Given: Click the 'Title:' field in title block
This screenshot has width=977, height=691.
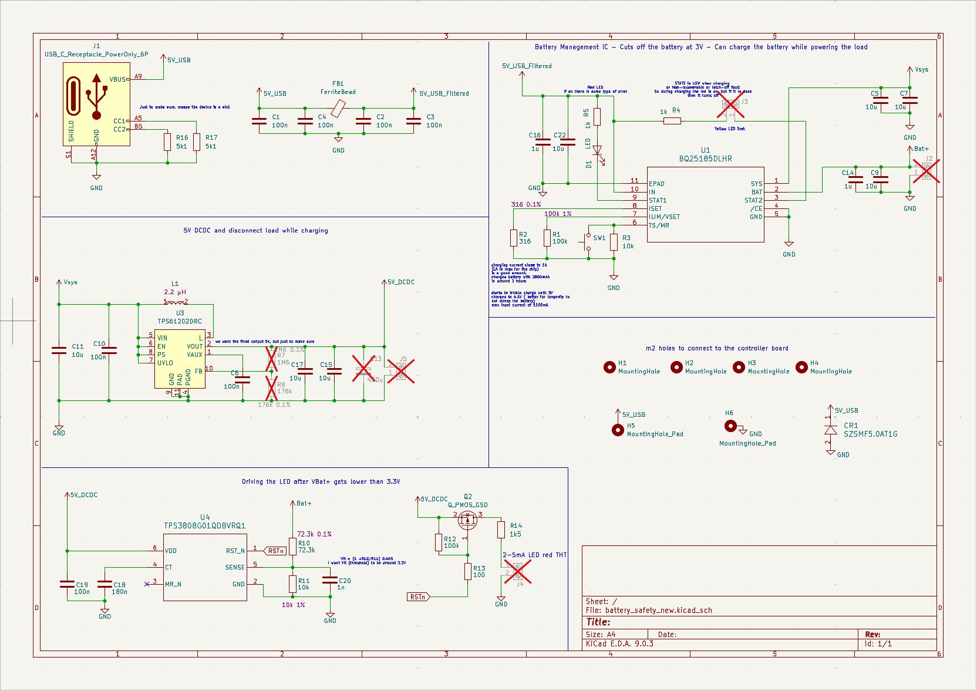Looking at the screenshot, I should click(x=598, y=622).
